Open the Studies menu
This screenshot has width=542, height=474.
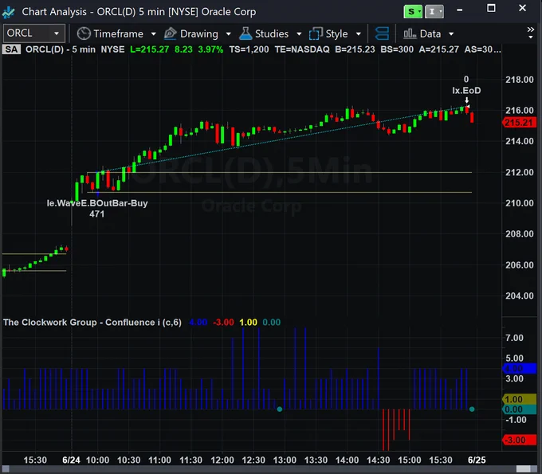tap(272, 33)
